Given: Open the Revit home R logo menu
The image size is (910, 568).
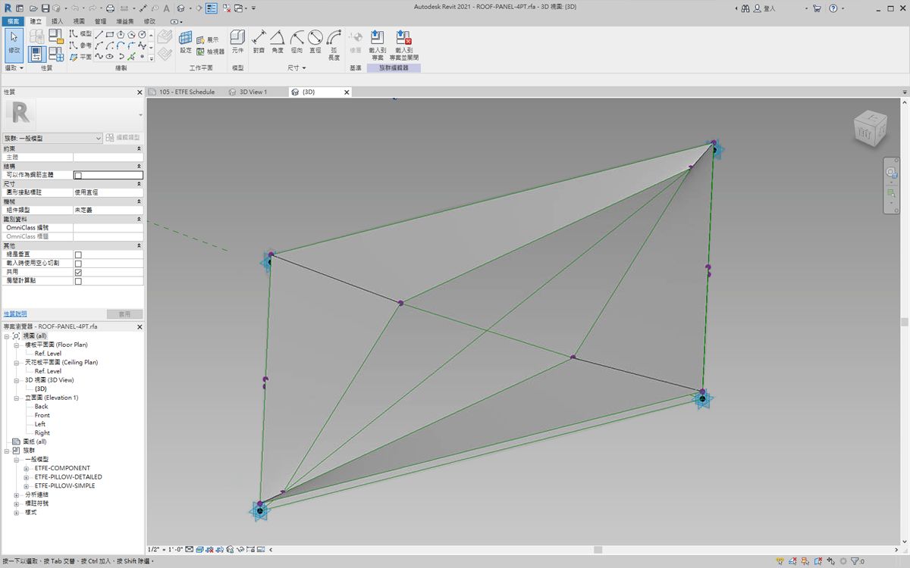Looking at the screenshot, I should point(8,8).
